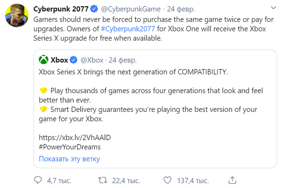Click the Cyberpunk 2077 profile avatar
Screen dimensions: 282x188
click(17, 17)
